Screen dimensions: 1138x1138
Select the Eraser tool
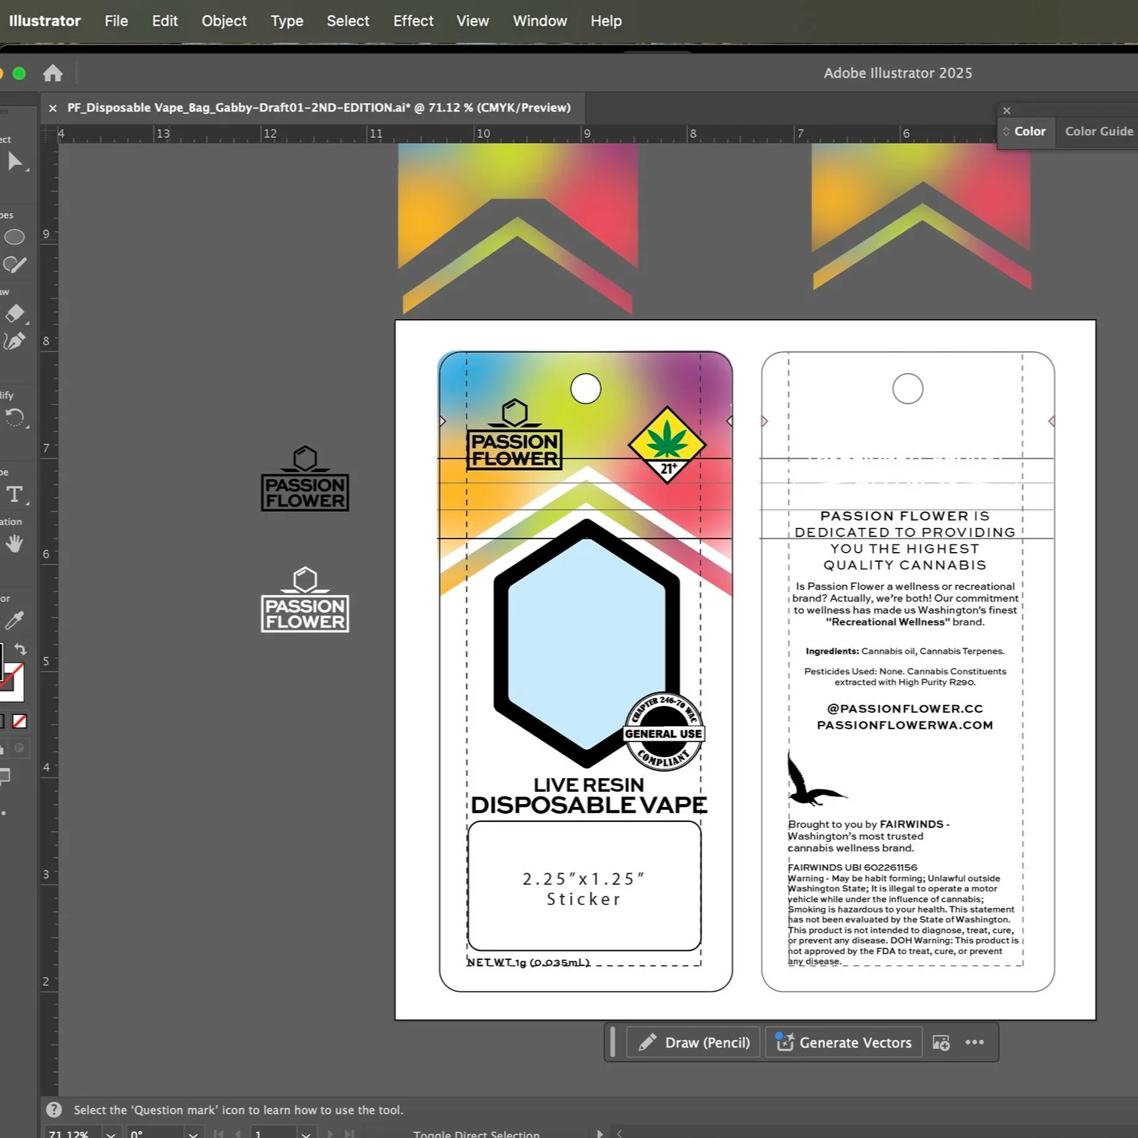point(14,314)
